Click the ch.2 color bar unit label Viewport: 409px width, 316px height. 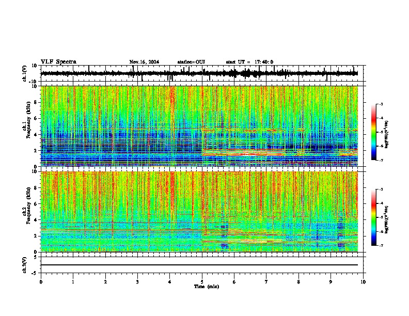pyautogui.click(x=387, y=219)
